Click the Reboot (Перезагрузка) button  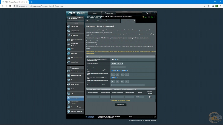(109, 13)
